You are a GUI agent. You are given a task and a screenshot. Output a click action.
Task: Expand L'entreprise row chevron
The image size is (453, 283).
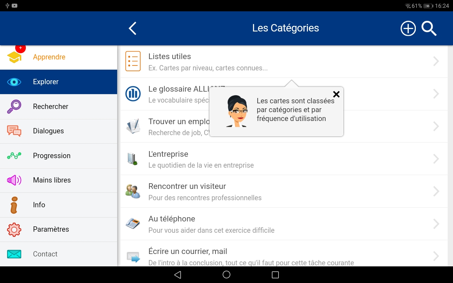436,159
